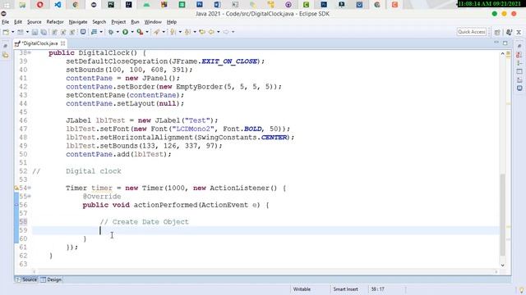
Task: Click the warning marker on line 54
Action: point(16,188)
